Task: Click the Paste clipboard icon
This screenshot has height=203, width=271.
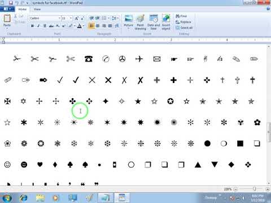Action: [7, 18]
